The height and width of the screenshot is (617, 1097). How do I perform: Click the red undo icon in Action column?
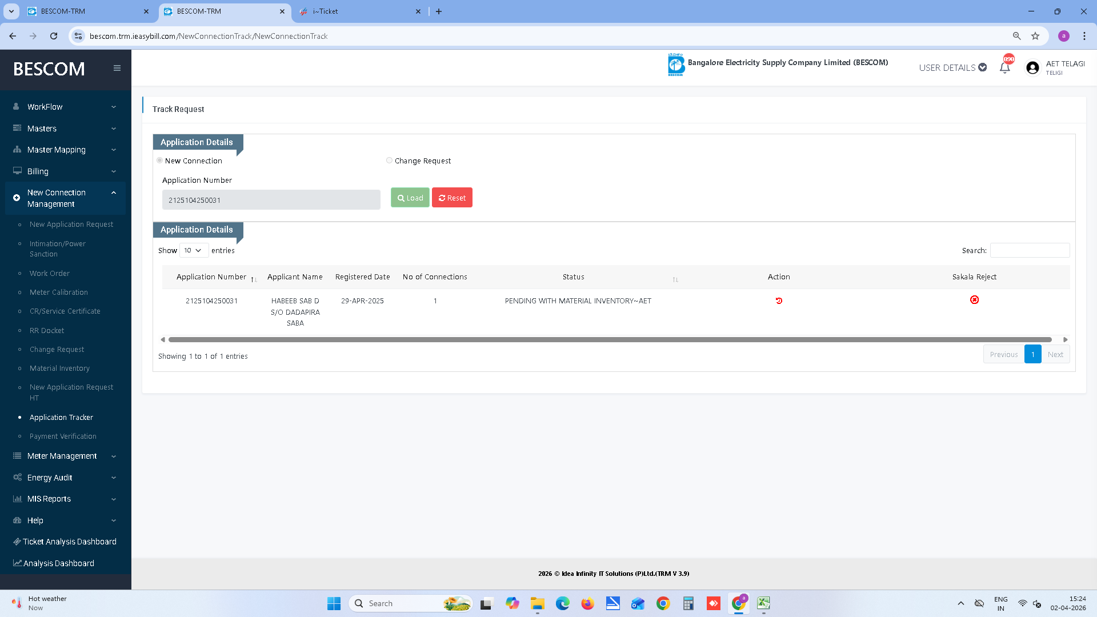pyautogui.click(x=779, y=301)
